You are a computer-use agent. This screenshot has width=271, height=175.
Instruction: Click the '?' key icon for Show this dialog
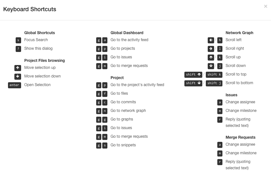pos(18,49)
